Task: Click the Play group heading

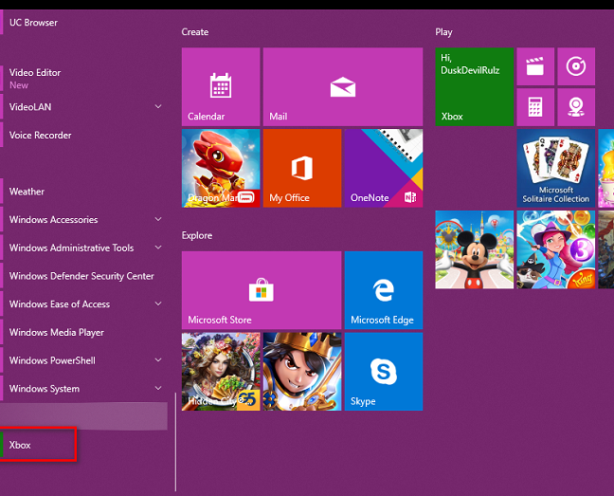Action: (x=443, y=32)
